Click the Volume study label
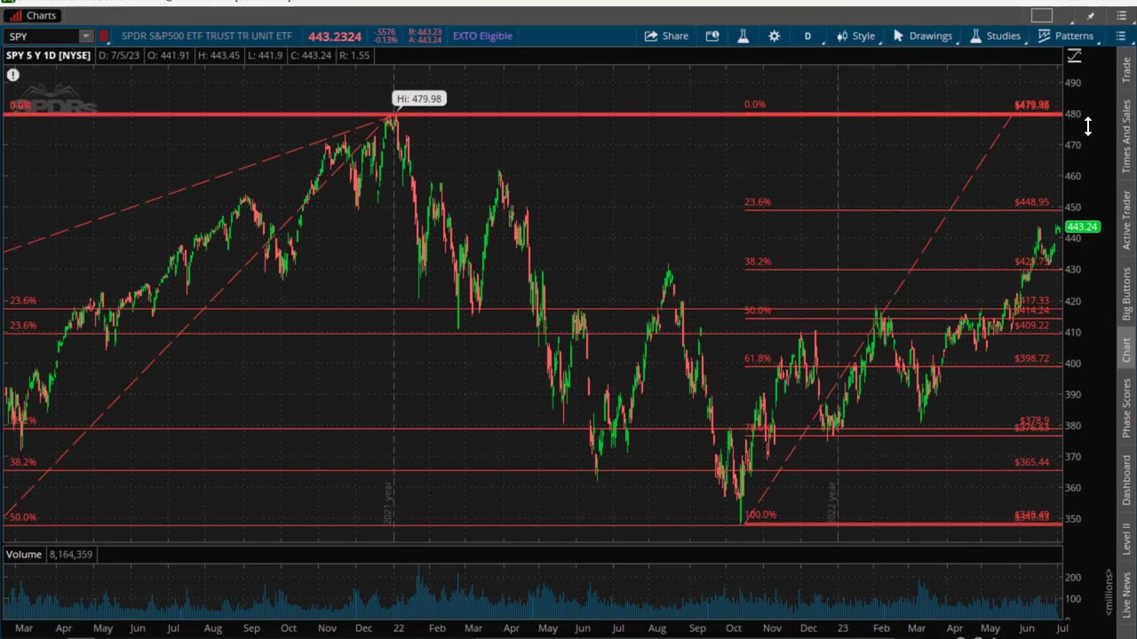1137x639 pixels. pyautogui.click(x=24, y=554)
